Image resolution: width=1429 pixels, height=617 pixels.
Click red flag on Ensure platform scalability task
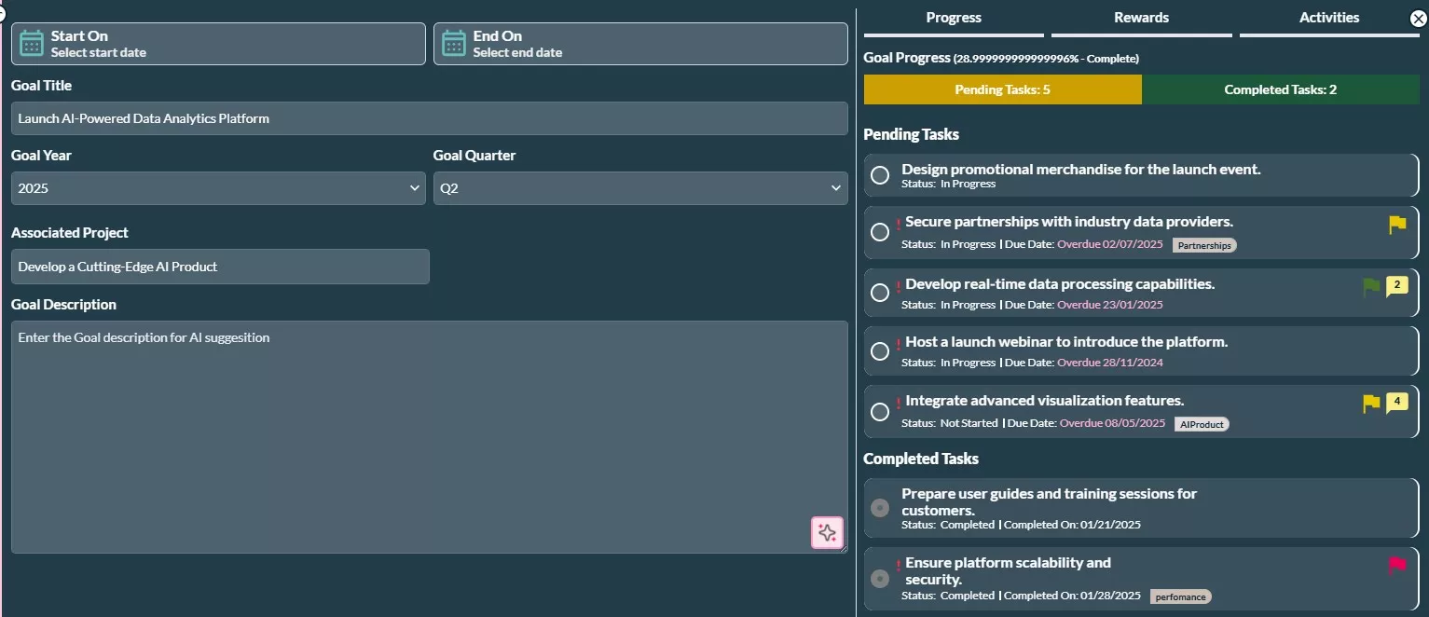pyautogui.click(x=1397, y=565)
